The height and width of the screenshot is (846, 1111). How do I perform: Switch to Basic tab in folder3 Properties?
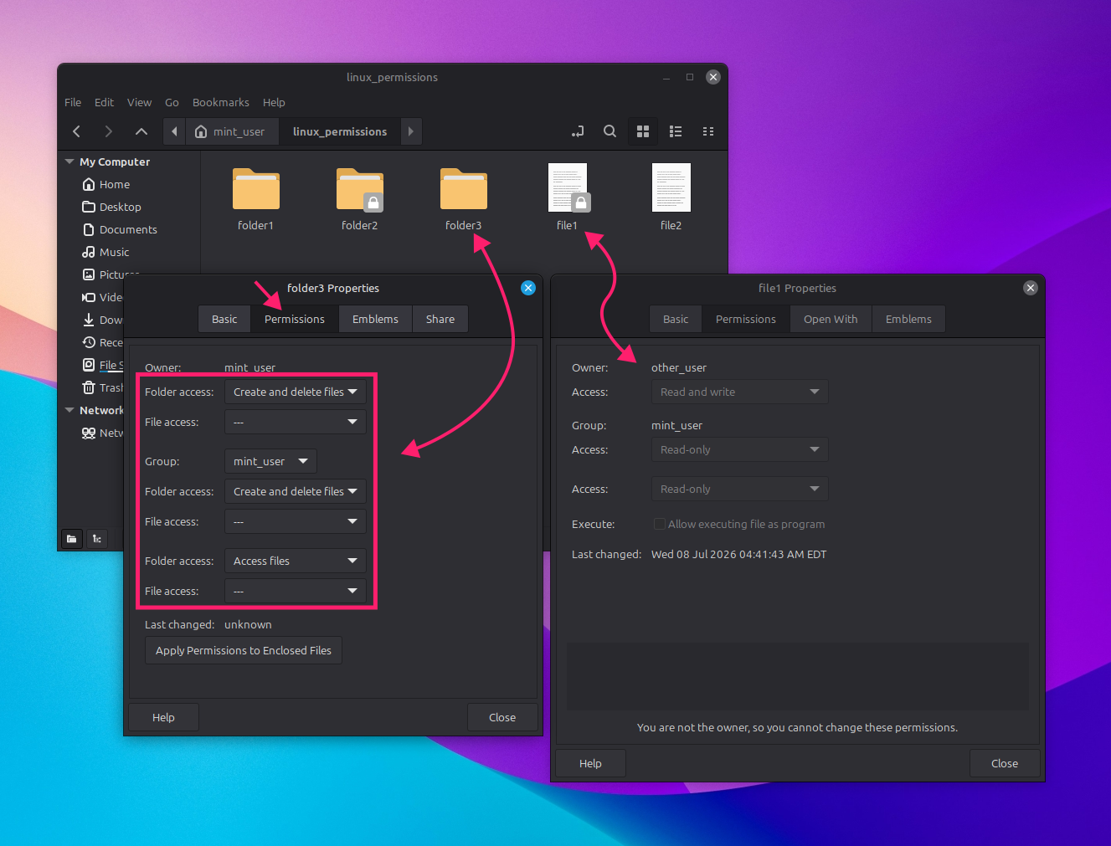click(x=224, y=319)
